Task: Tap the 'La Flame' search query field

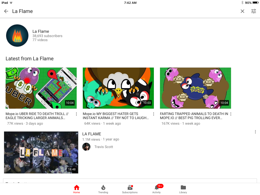Action: pyautogui.click(x=23, y=11)
